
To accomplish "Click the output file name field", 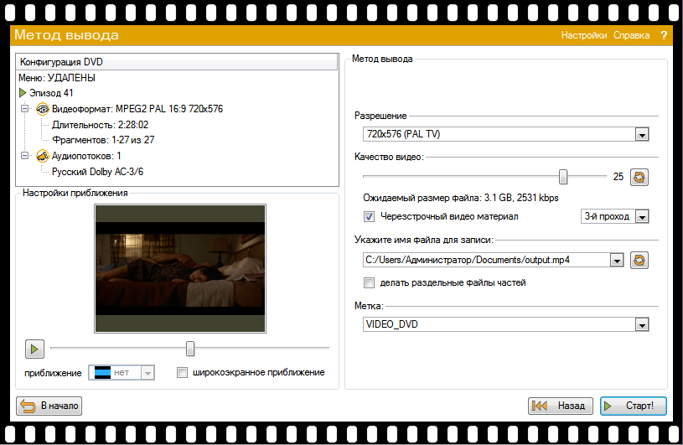I will pyautogui.click(x=486, y=261).
